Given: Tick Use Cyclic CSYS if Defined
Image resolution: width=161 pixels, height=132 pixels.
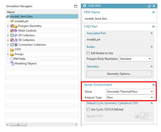Looking at the screenshot, I should pos(88,110).
